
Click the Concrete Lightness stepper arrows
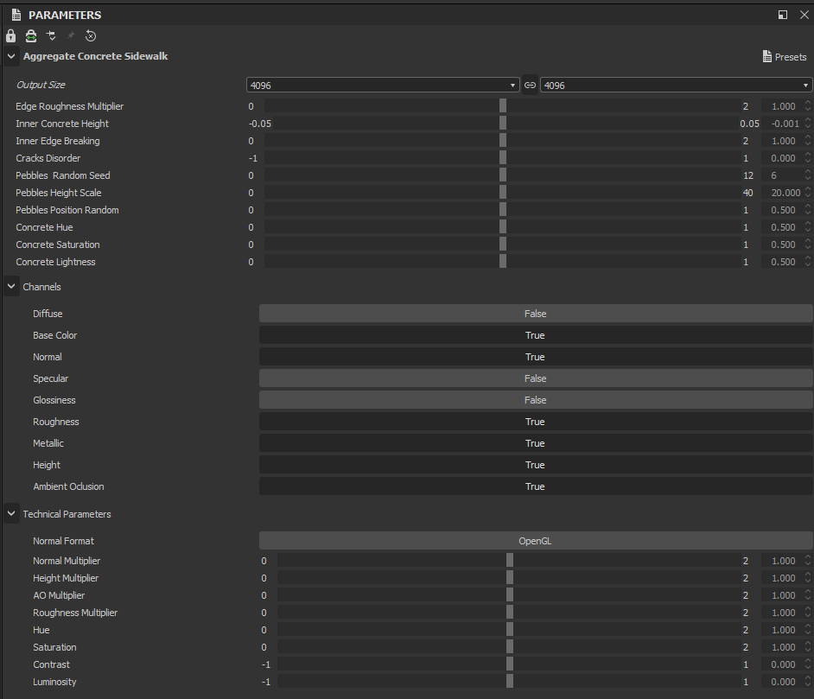(808, 262)
